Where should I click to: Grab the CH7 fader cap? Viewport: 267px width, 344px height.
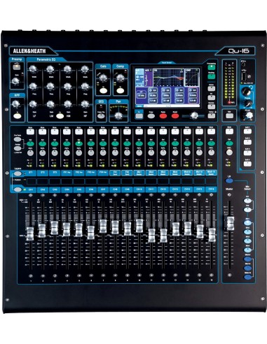coord(103,226)
